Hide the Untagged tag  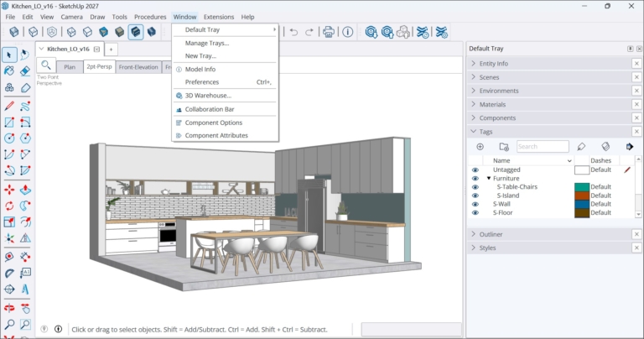pos(475,169)
